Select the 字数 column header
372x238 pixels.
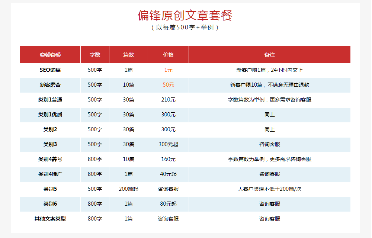pyautogui.click(x=94, y=54)
